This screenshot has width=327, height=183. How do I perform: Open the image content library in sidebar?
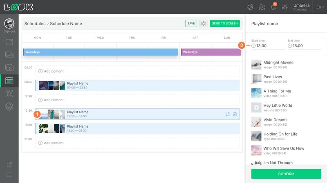pyautogui.click(x=9, y=55)
